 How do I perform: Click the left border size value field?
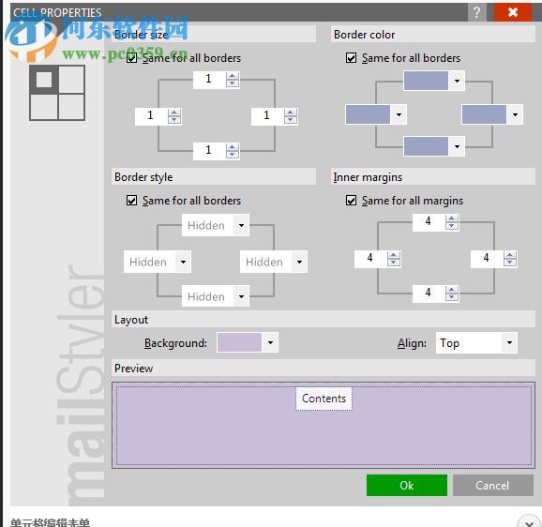[151, 116]
